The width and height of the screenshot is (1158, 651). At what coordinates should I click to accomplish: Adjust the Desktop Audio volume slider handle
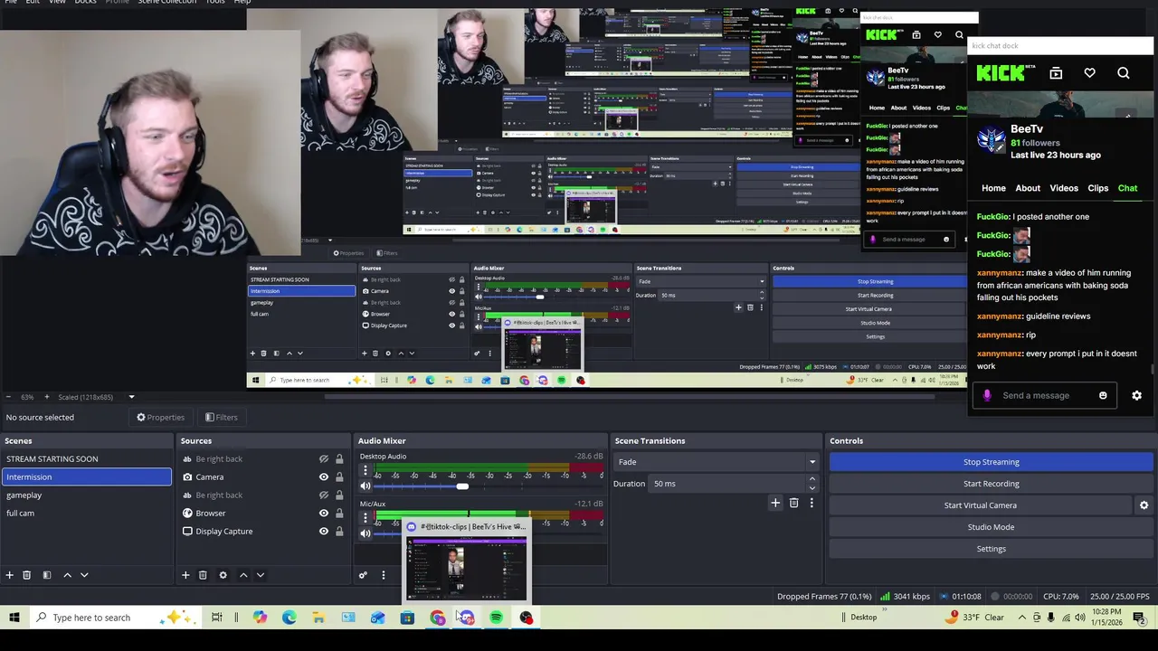tap(462, 486)
